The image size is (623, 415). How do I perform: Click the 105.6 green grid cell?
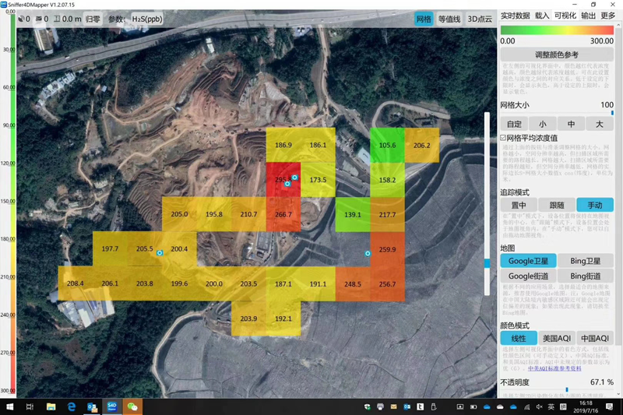[387, 146]
